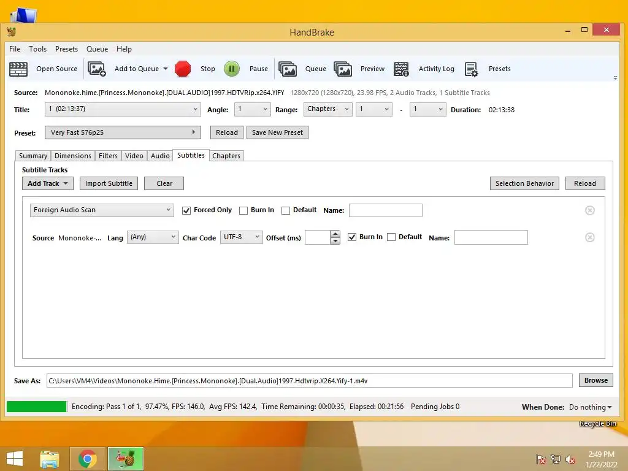Click Name field of Foreign Audio Scan
The image size is (628, 471).
pos(386,210)
